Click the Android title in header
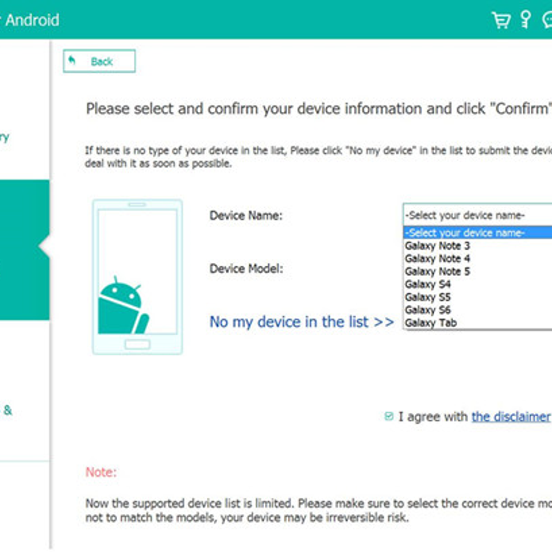The width and height of the screenshot is (552, 552). (x=32, y=20)
